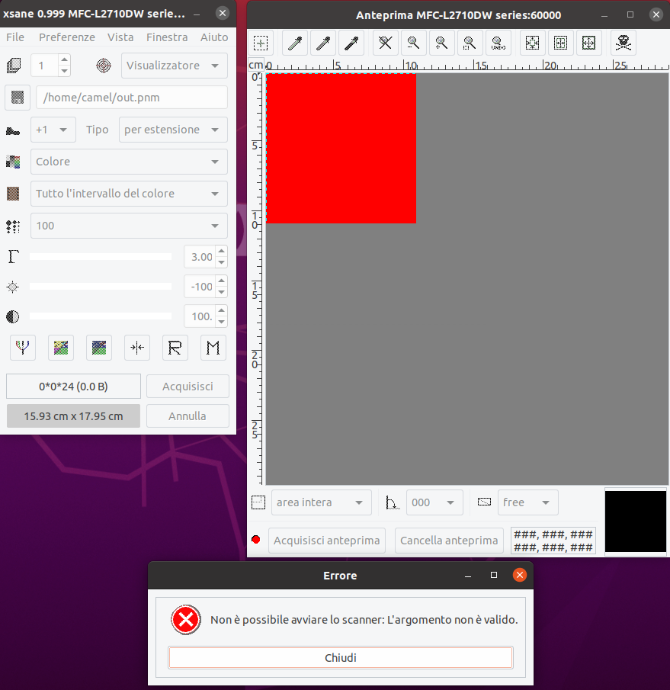Click the R restore settings icon
Screen dimensions: 670x690
click(175, 348)
